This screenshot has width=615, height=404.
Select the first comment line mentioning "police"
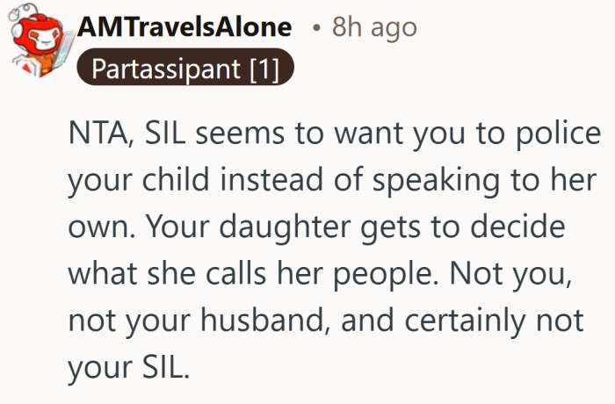(x=334, y=139)
